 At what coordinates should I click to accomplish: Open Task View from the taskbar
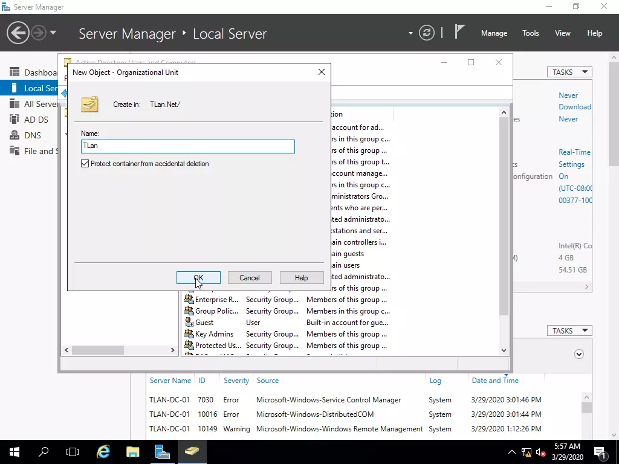tap(73, 452)
